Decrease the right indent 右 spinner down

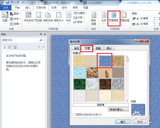pyautogui.click(x=154, y=25)
